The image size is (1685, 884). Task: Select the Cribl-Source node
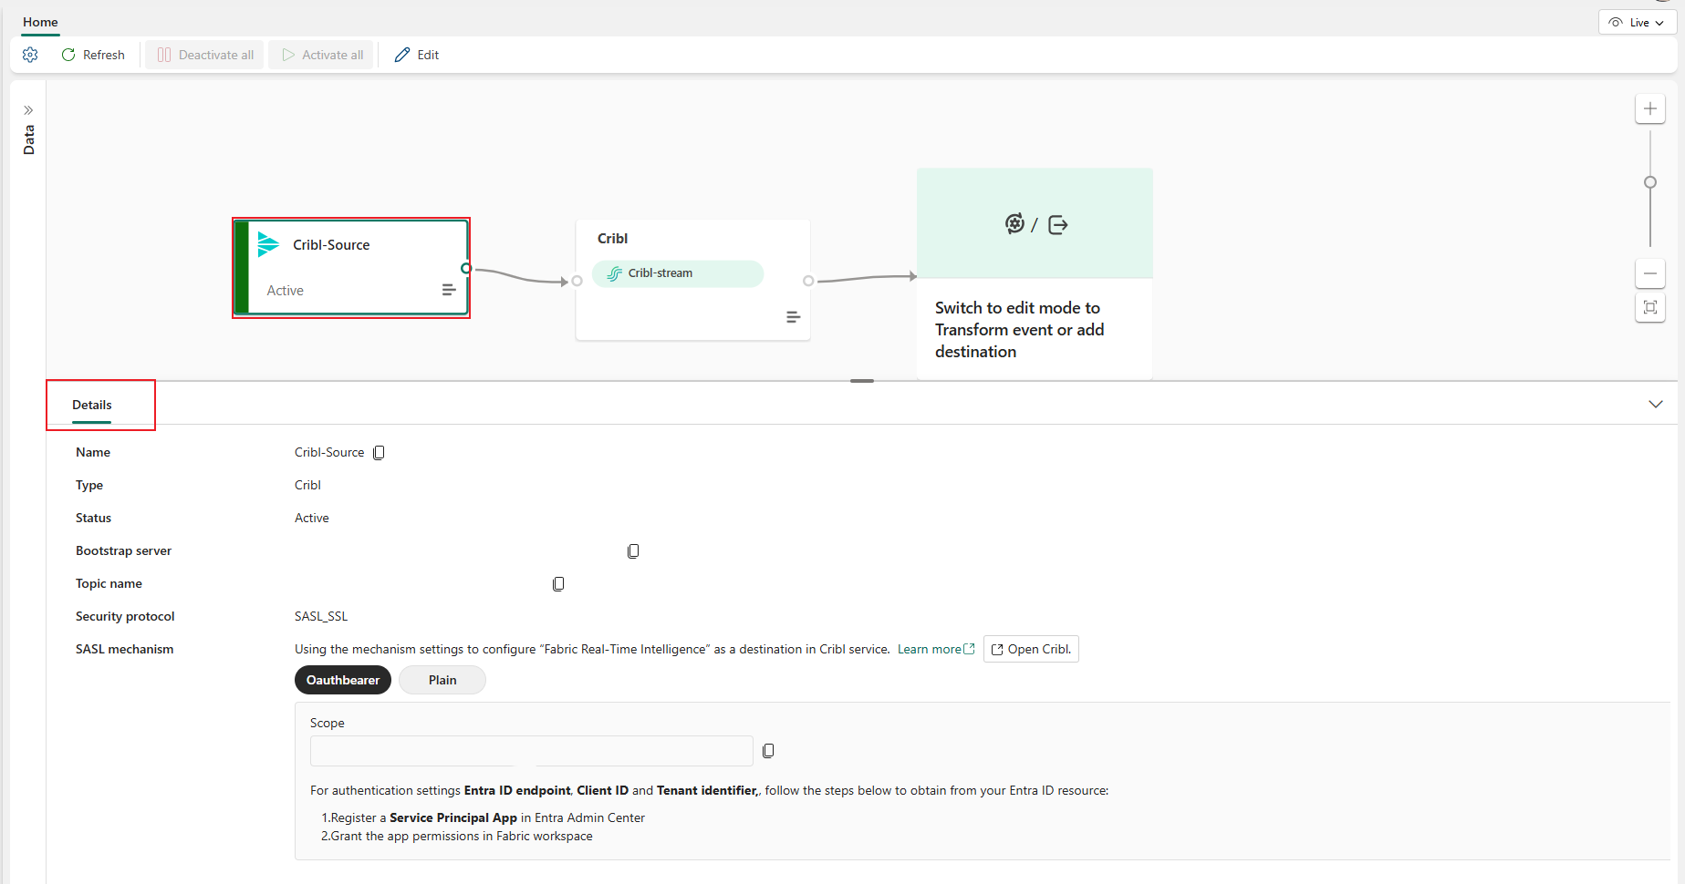coord(351,268)
